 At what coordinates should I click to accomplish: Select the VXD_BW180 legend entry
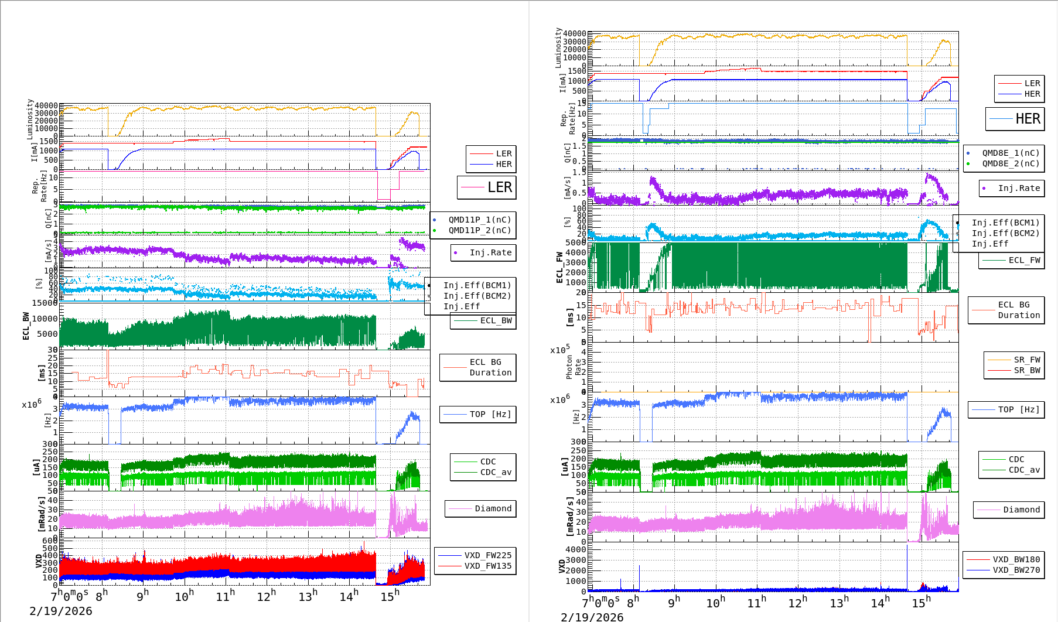[x=1016, y=560]
